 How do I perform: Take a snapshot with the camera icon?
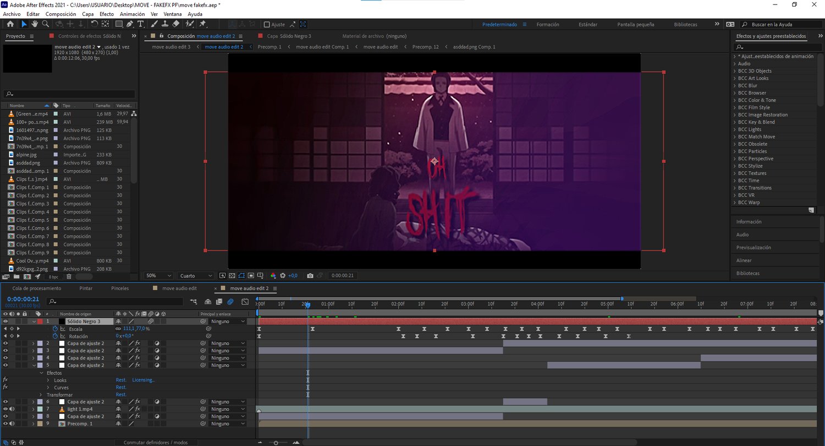(310, 275)
